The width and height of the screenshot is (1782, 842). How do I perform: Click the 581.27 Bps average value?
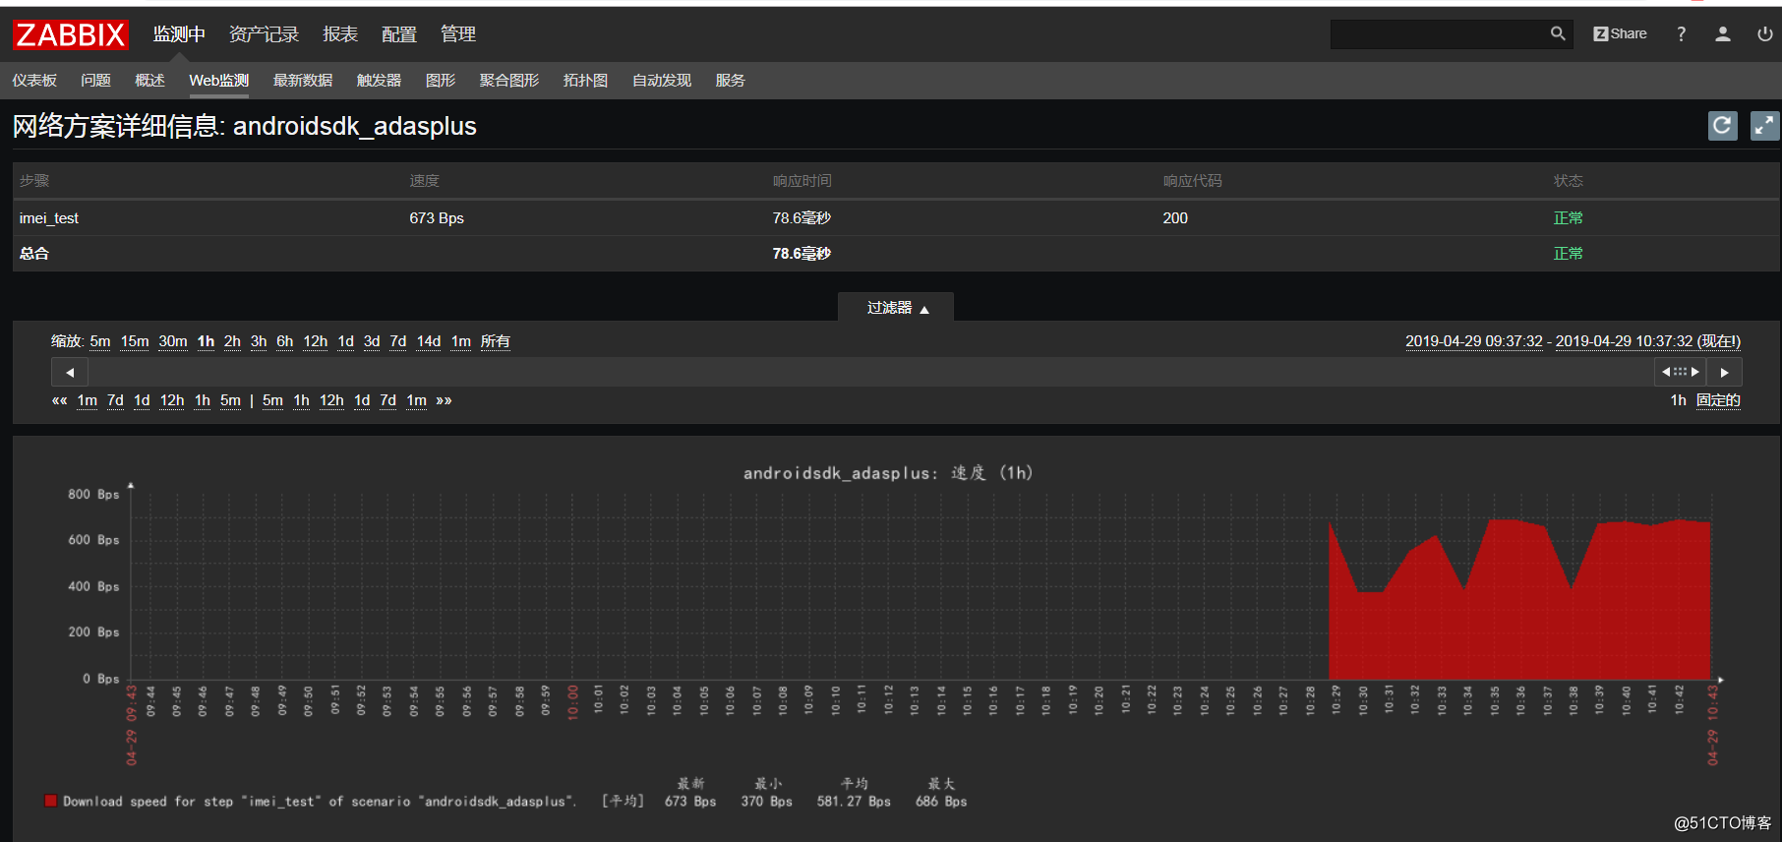click(854, 802)
